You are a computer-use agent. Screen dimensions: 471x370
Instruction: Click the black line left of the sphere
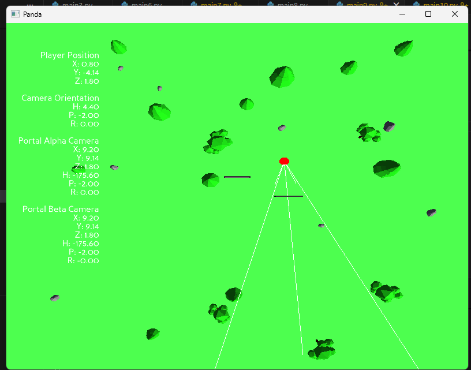tap(237, 177)
